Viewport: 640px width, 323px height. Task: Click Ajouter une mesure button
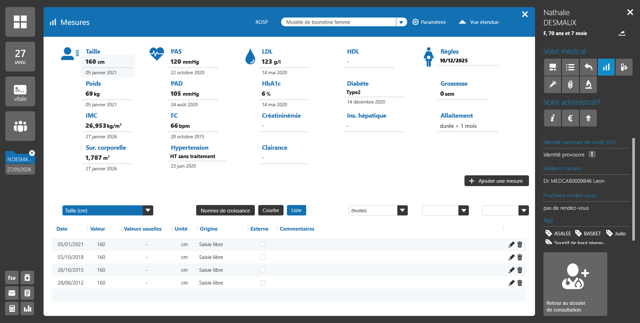point(496,181)
